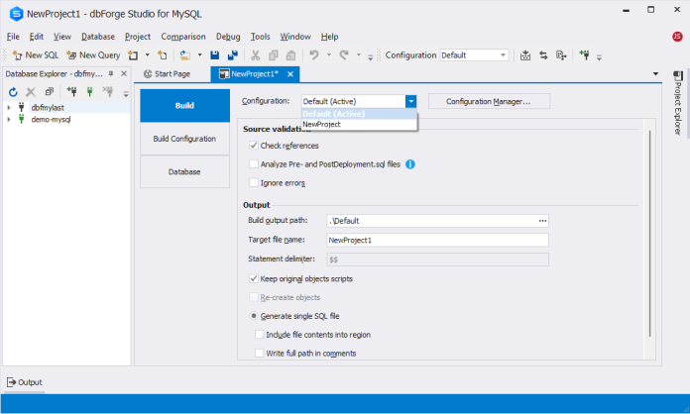Enable the Ignore errors checkbox
This screenshot has height=414, width=690.
click(x=254, y=183)
